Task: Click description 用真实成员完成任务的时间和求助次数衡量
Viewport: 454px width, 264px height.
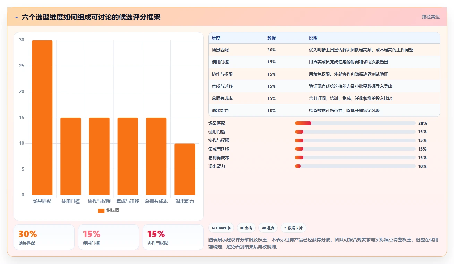Action: pos(349,62)
